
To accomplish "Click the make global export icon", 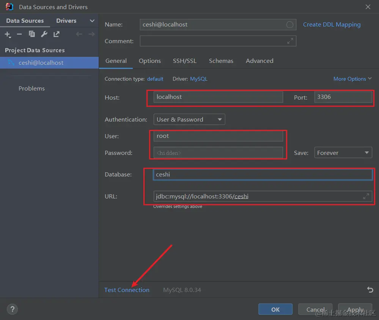I will 56,34.
